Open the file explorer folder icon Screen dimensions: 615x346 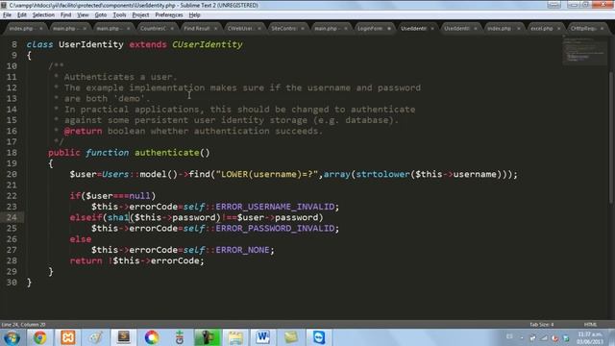point(235,337)
